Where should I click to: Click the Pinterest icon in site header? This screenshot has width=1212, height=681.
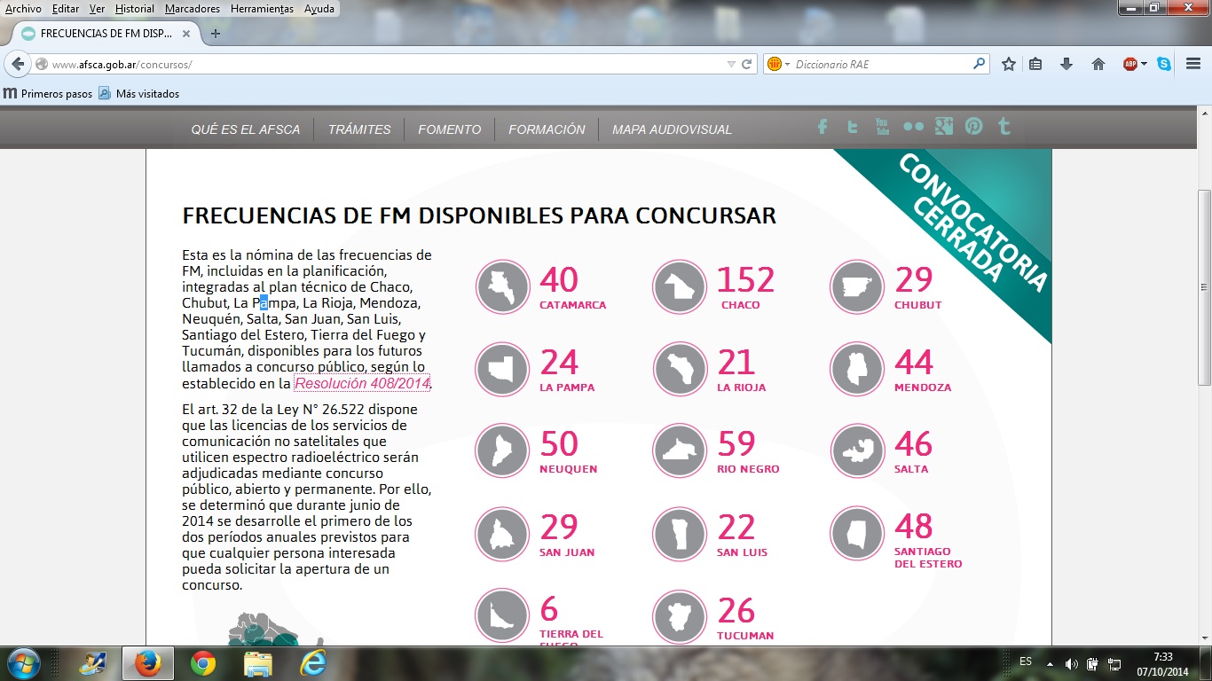point(974,127)
